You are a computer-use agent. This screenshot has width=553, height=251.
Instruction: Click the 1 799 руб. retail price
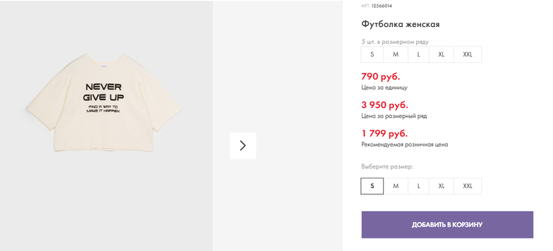[384, 133]
